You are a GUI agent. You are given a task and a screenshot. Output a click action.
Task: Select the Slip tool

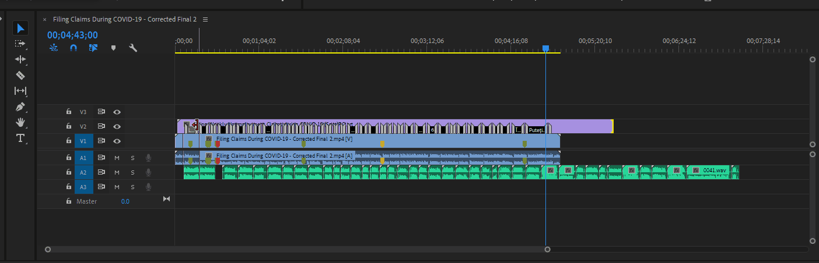(20, 91)
